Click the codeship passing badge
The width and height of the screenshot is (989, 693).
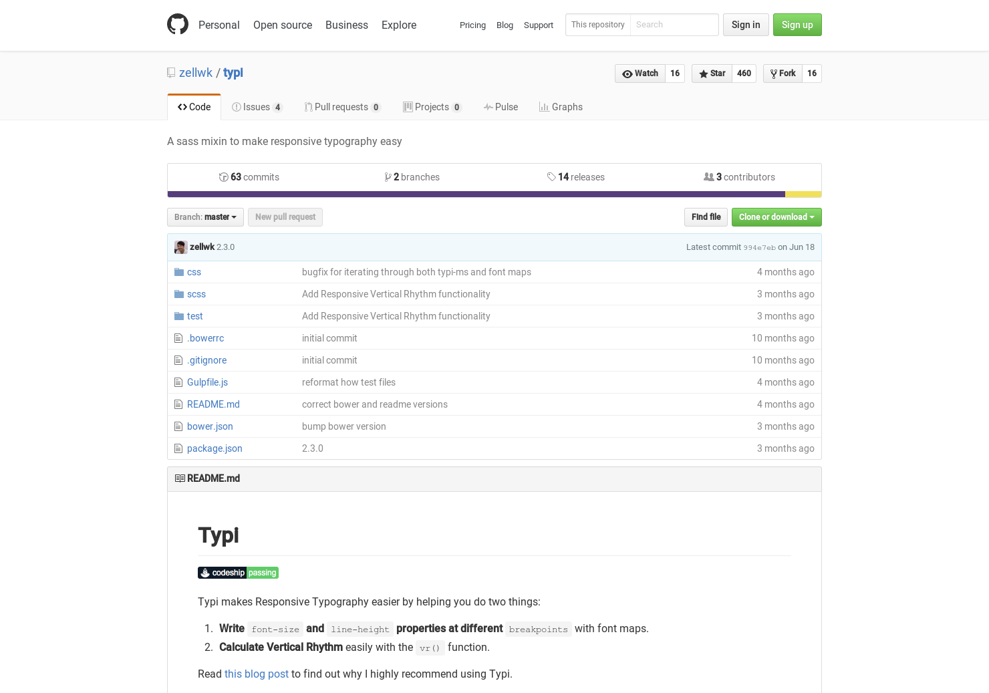[x=238, y=573]
